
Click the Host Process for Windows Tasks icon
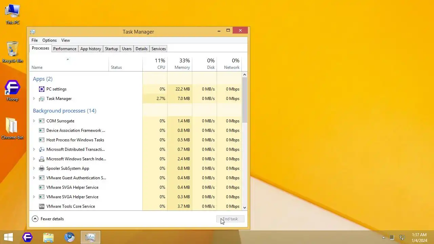point(42,140)
